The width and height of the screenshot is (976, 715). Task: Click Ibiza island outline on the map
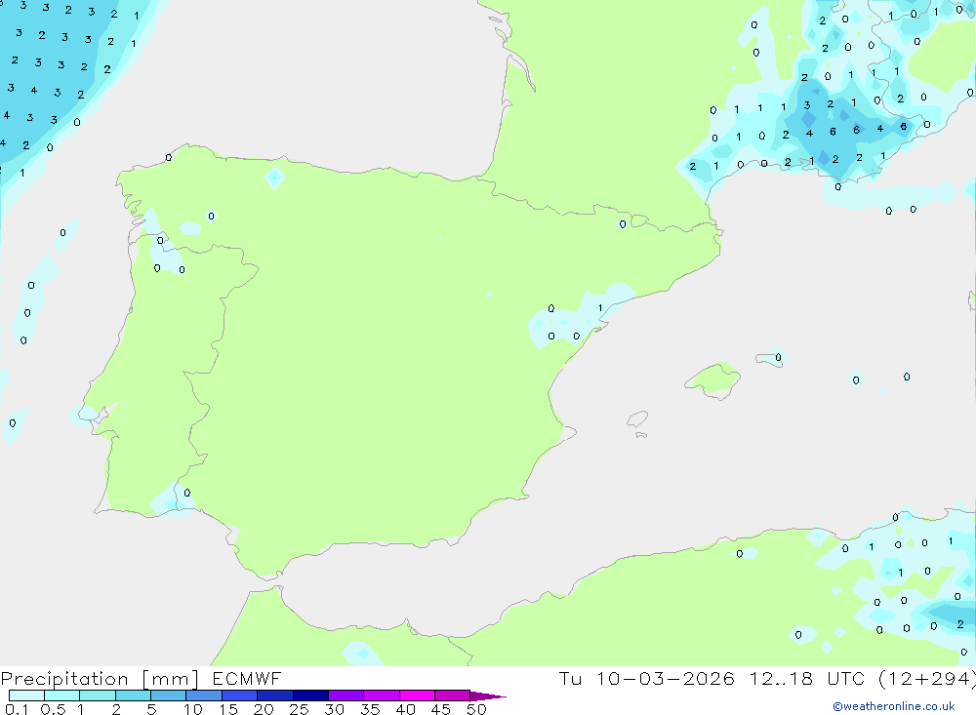637,419
